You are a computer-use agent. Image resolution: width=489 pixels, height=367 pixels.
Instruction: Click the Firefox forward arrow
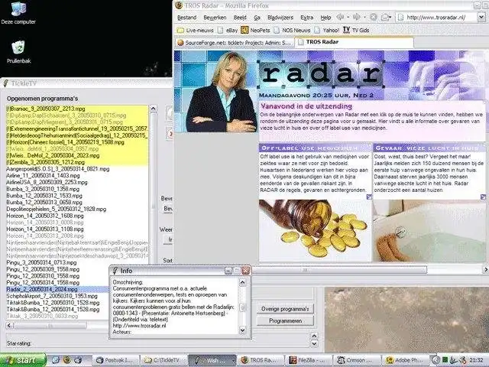click(x=357, y=17)
